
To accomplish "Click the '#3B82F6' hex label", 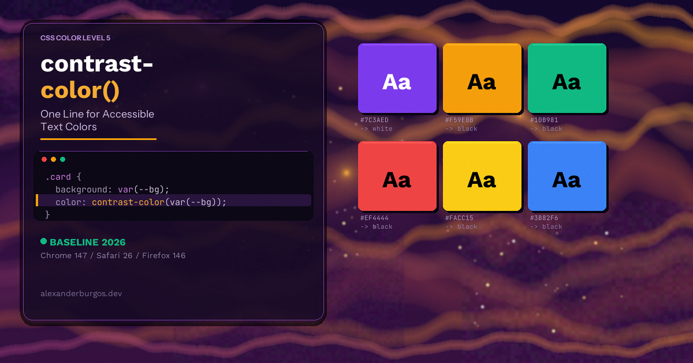I will (544, 218).
